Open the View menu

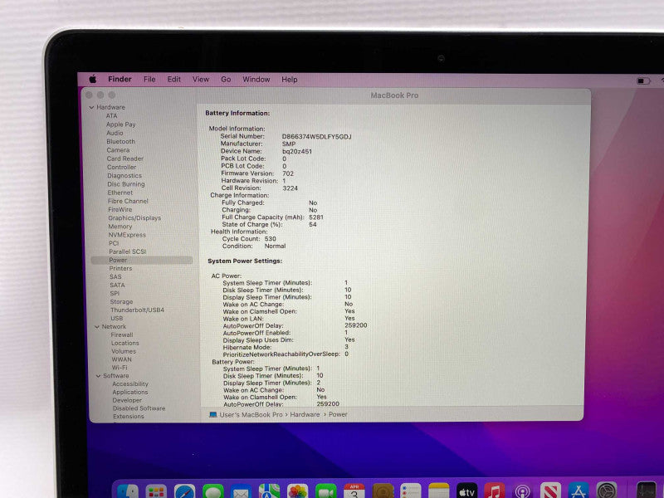point(201,79)
